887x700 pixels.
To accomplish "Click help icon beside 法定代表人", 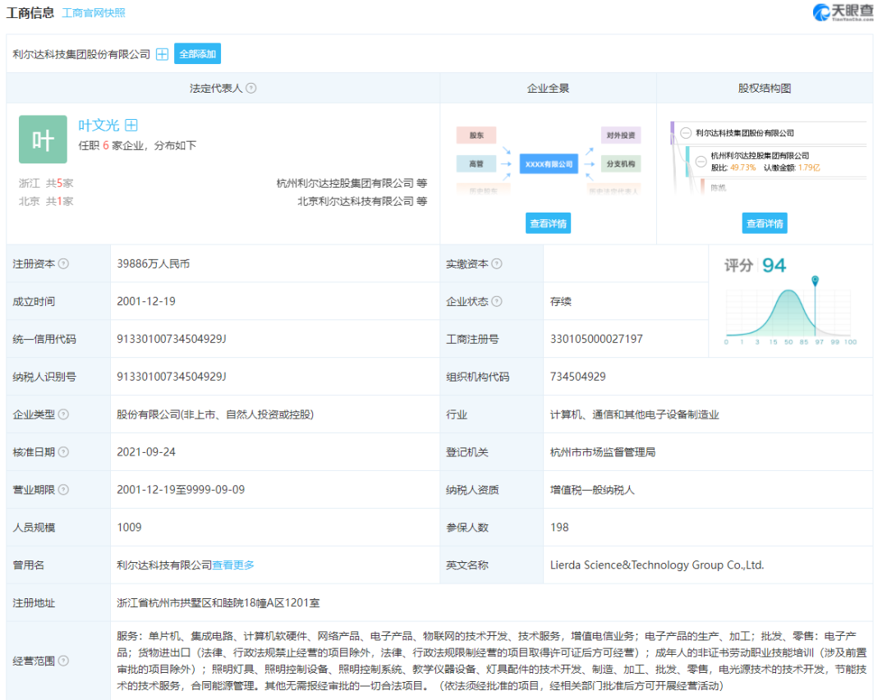I will (x=251, y=88).
